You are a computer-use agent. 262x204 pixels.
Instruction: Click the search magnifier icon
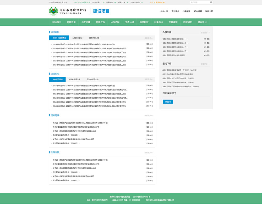[211, 2]
